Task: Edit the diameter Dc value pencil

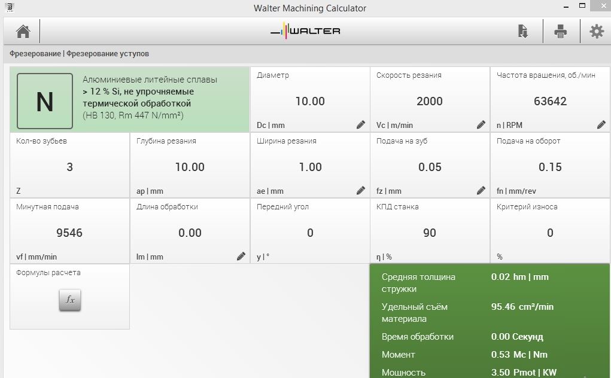Action: coord(361,124)
